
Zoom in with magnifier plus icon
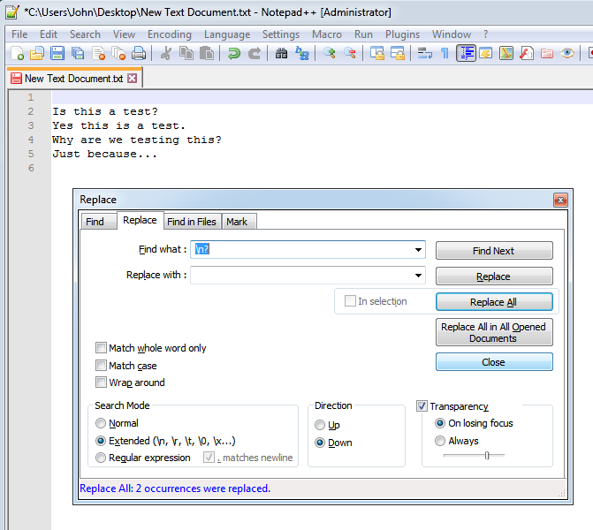330,53
